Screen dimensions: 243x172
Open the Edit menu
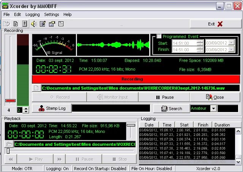tap(17, 14)
